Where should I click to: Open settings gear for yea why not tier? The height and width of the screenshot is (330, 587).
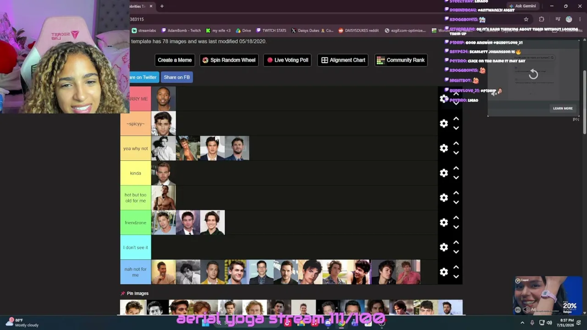click(443, 148)
